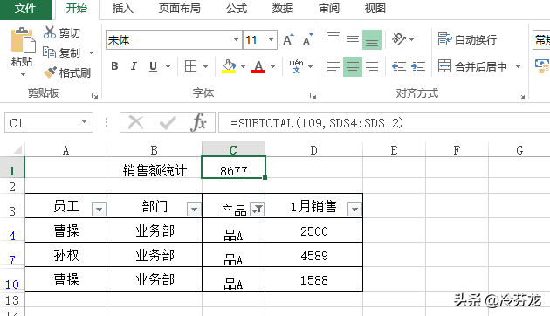
Task: Click the wén phonetic guide icon
Action: pos(296,66)
